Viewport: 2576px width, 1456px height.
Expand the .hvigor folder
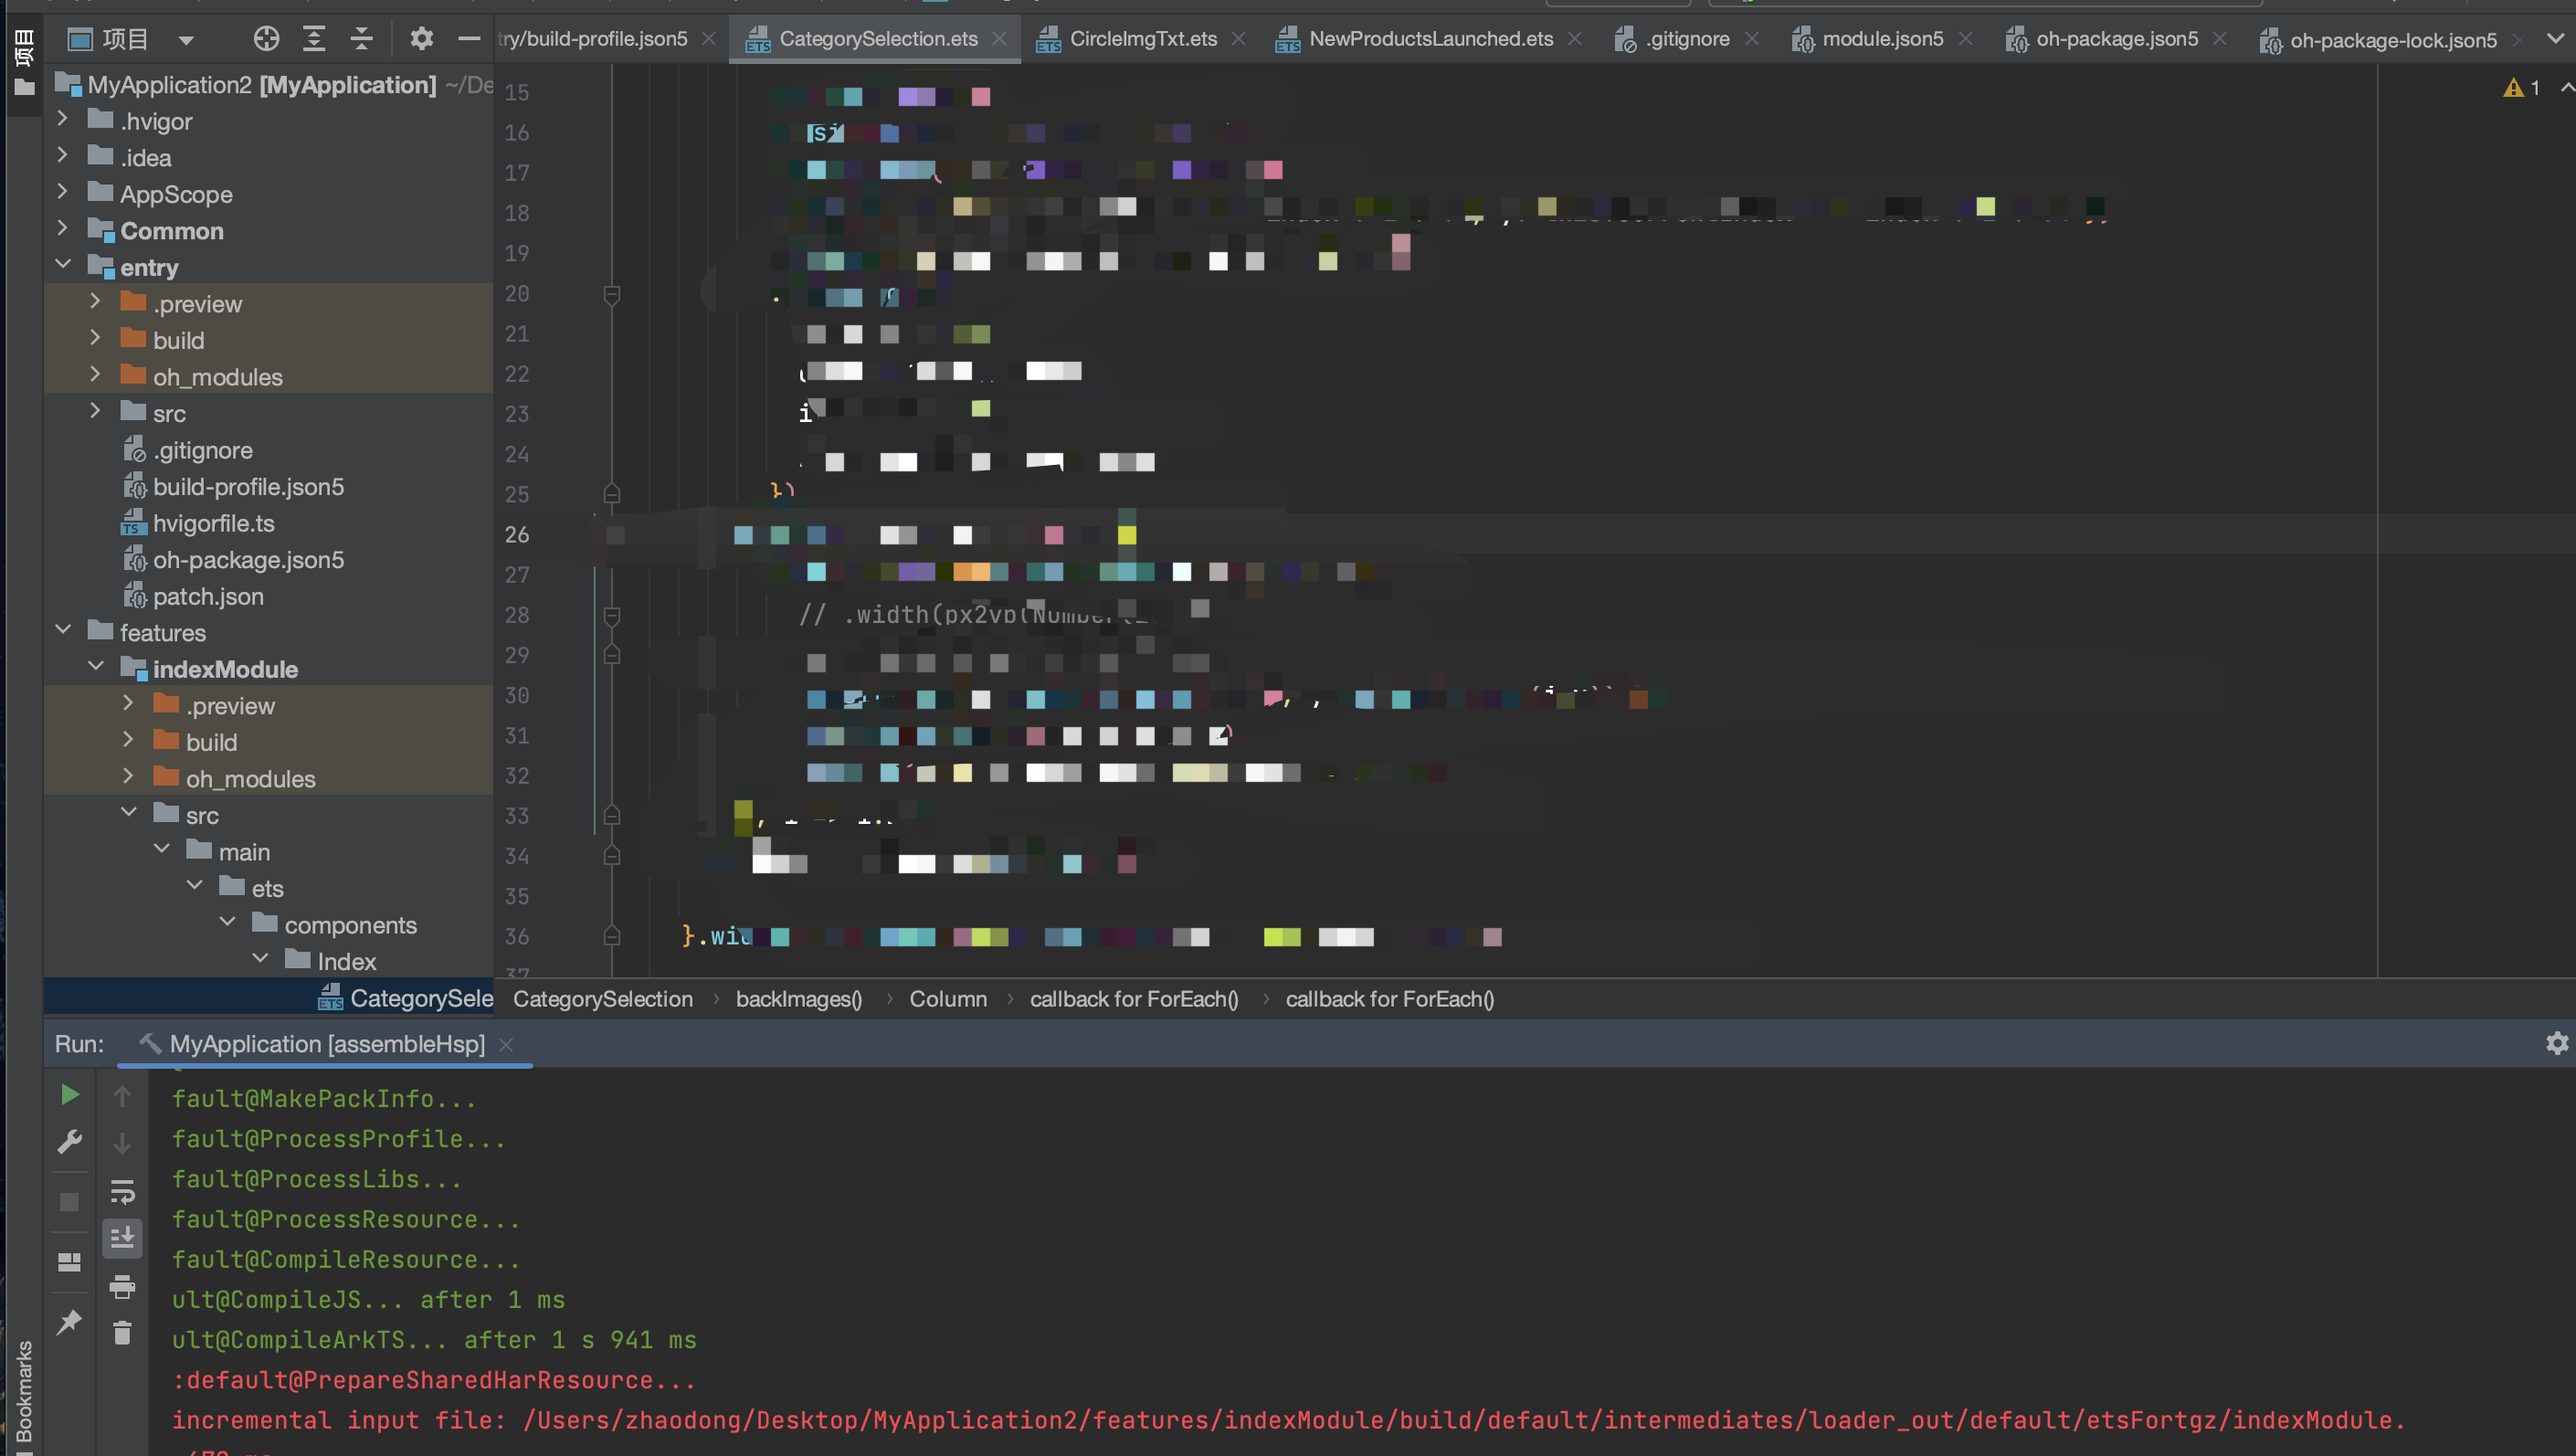62,119
